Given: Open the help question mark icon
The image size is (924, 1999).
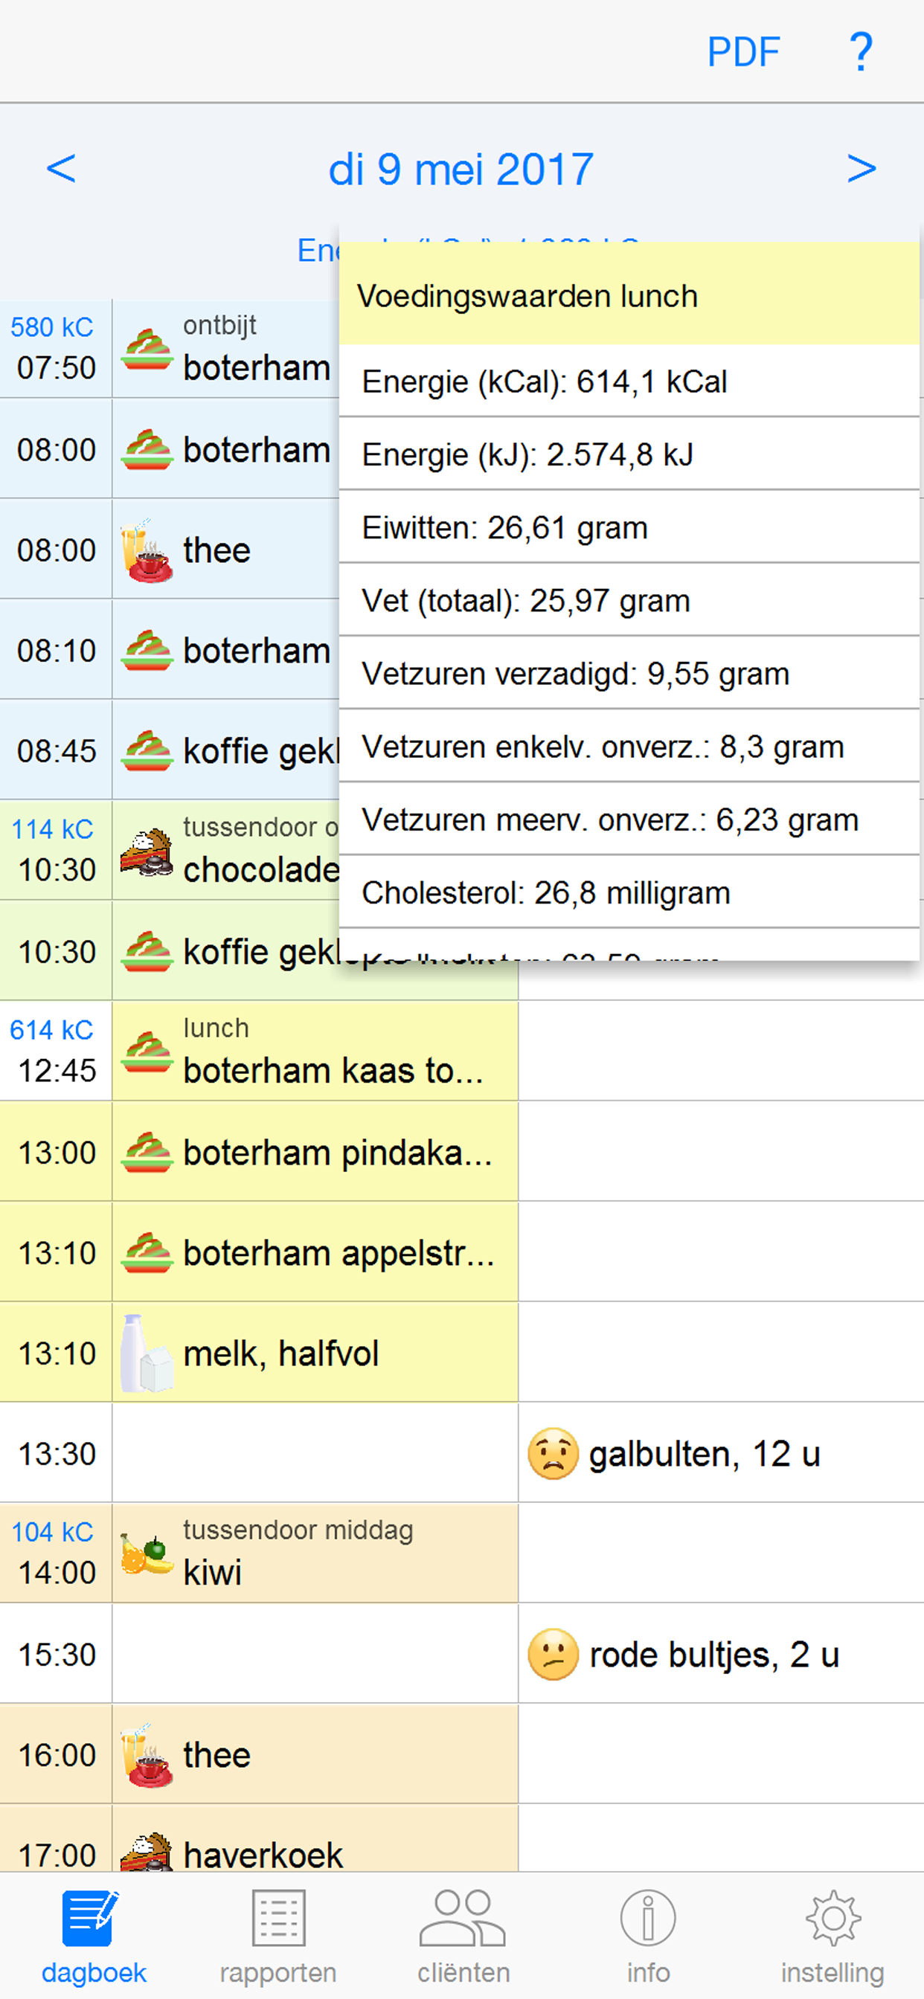Looking at the screenshot, I should click(x=860, y=52).
